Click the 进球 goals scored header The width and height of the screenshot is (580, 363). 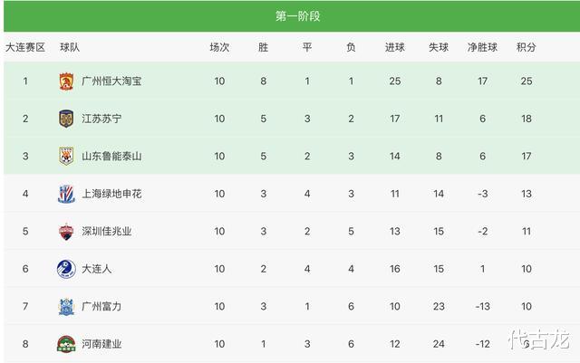[x=394, y=47]
